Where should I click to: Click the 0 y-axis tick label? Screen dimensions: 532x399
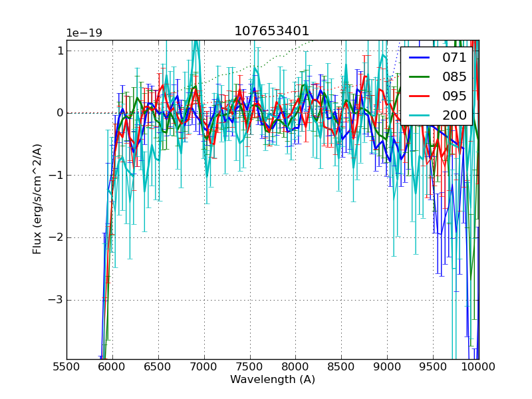[60, 113]
